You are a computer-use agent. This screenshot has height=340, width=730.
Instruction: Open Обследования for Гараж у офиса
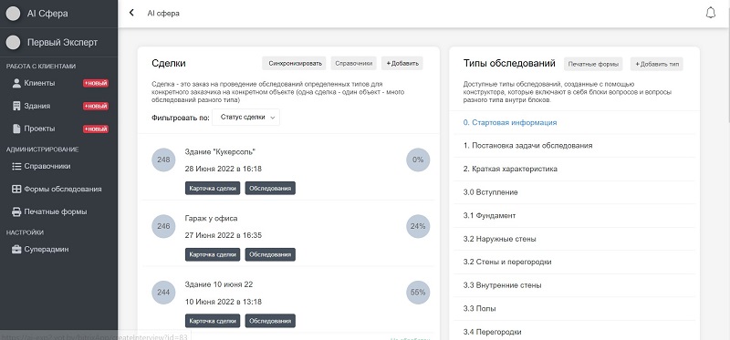point(270,255)
